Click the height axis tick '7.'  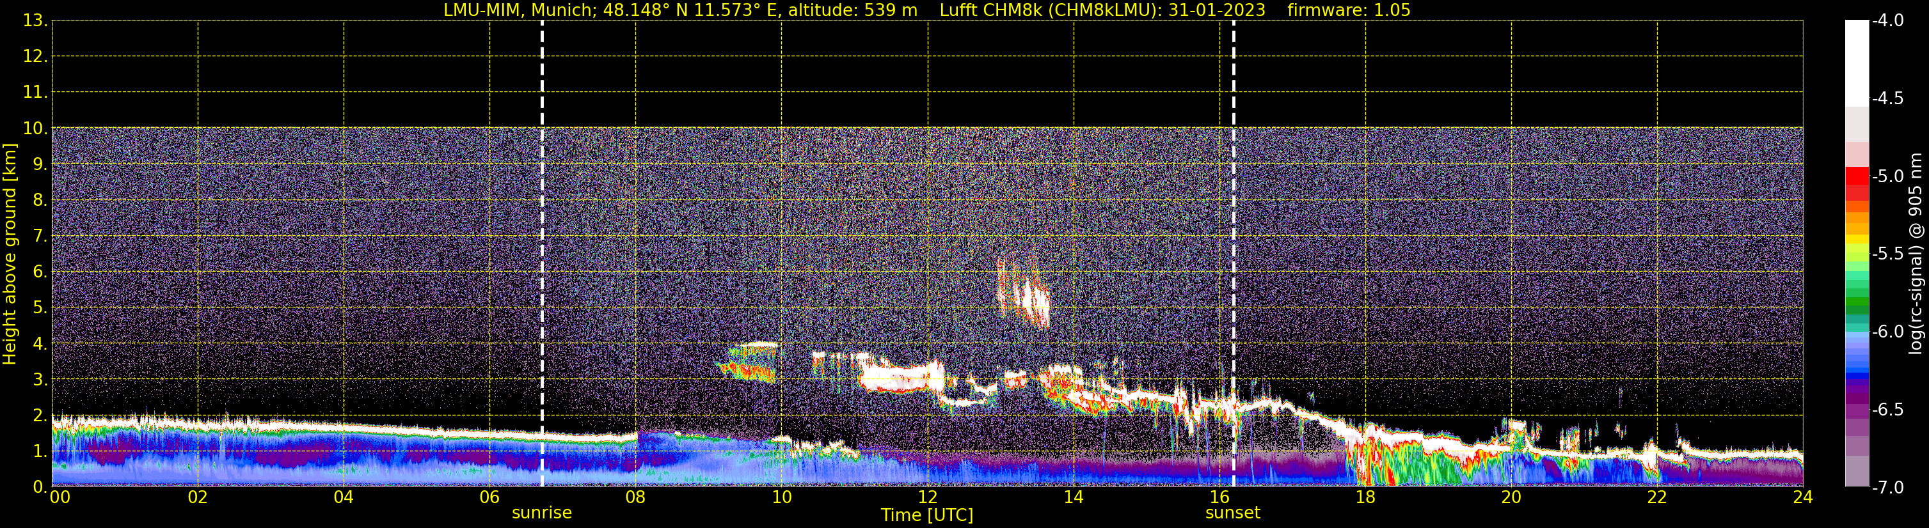click(40, 236)
